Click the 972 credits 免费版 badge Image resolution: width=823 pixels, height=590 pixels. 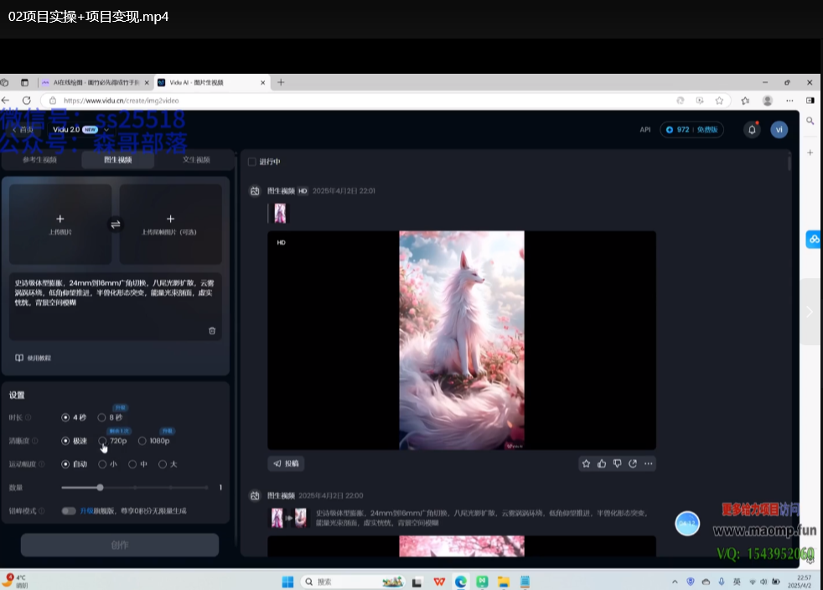click(691, 130)
